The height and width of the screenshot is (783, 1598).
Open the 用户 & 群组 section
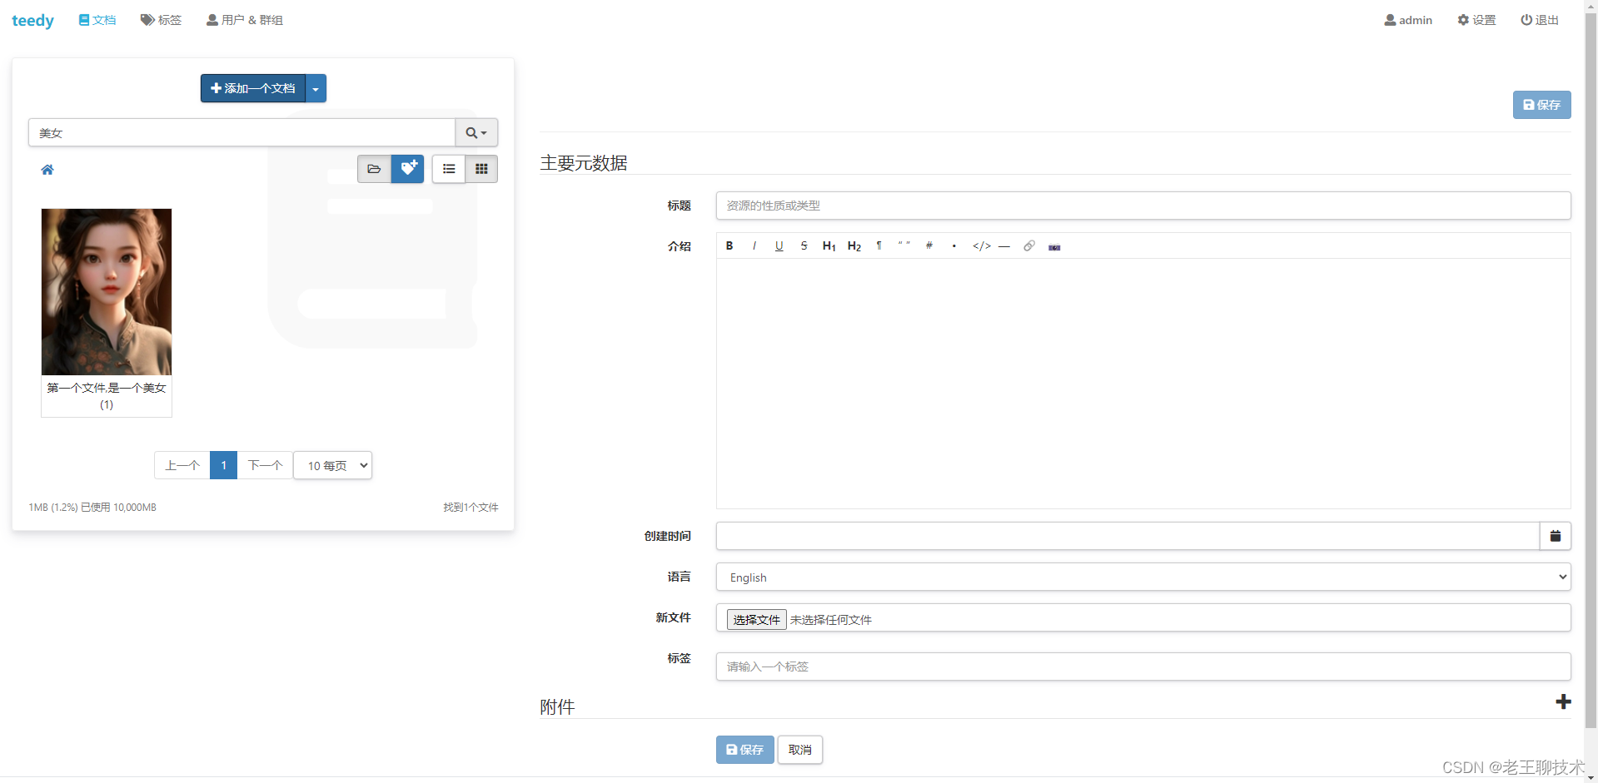coord(244,20)
